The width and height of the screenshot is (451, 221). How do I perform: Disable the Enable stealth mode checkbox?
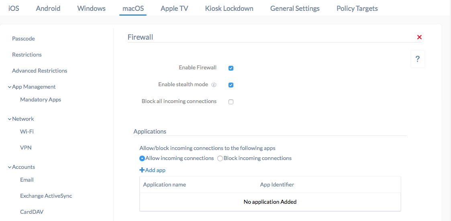tap(231, 85)
